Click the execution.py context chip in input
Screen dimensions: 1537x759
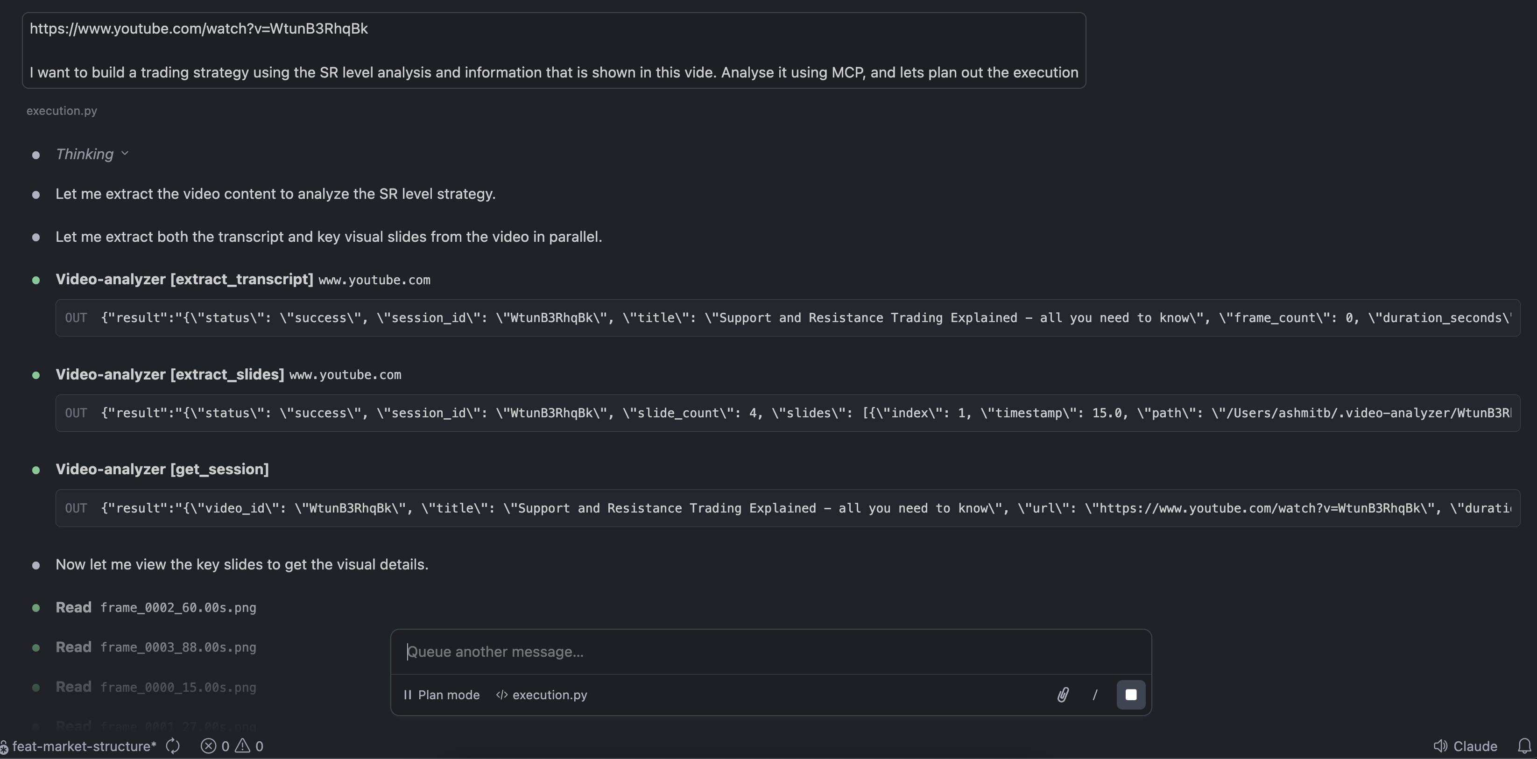pos(542,695)
